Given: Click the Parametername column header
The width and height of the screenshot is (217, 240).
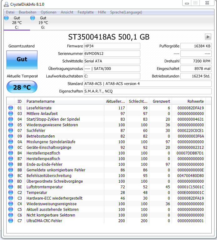Looking at the screenshot, I should point(64,101).
